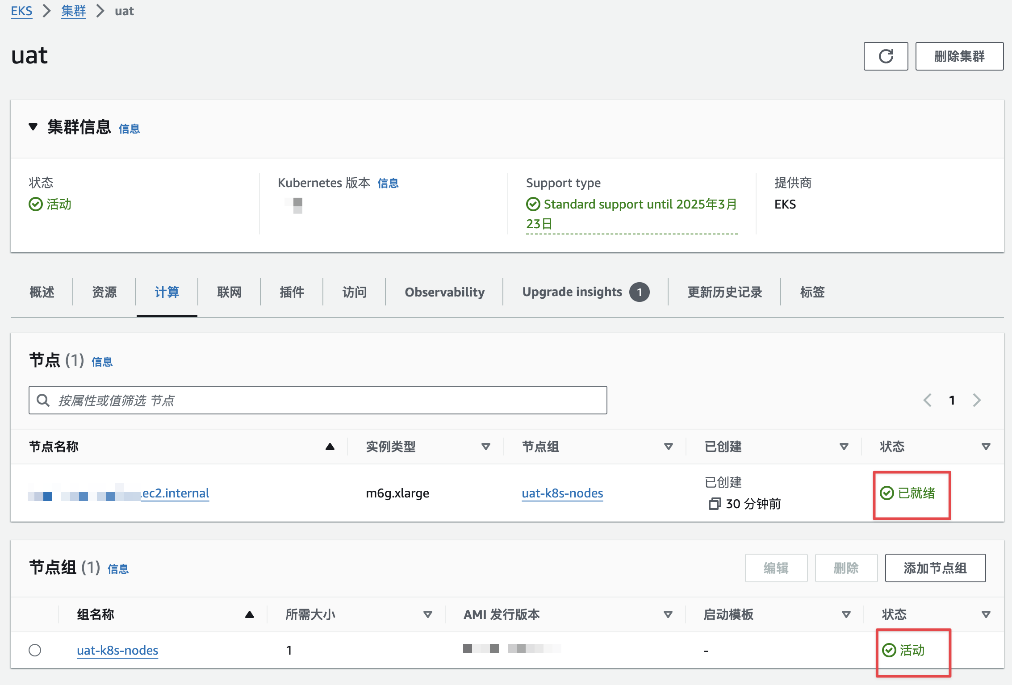Click the 活动 status icon under 状态
The image size is (1012, 685).
(x=36, y=205)
